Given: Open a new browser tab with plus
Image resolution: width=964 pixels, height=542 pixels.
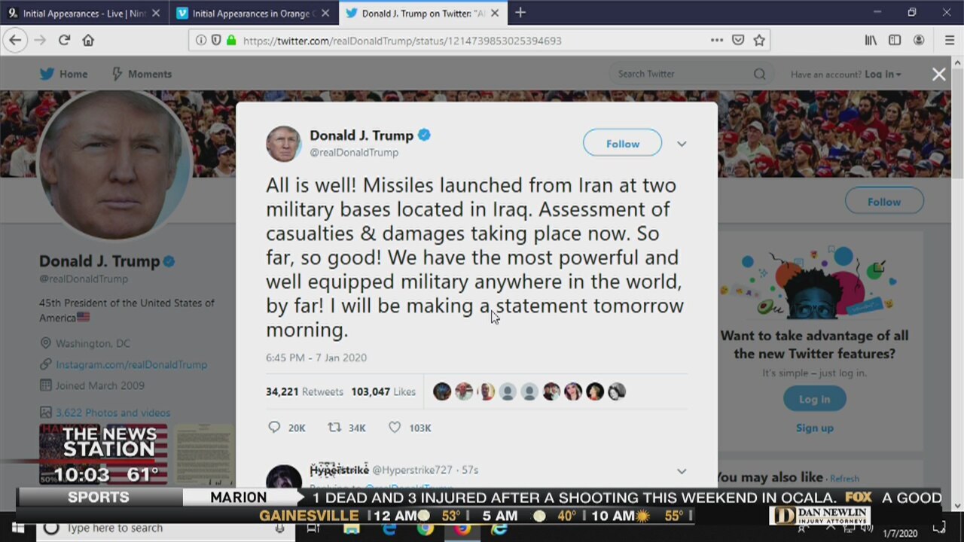Looking at the screenshot, I should [520, 13].
